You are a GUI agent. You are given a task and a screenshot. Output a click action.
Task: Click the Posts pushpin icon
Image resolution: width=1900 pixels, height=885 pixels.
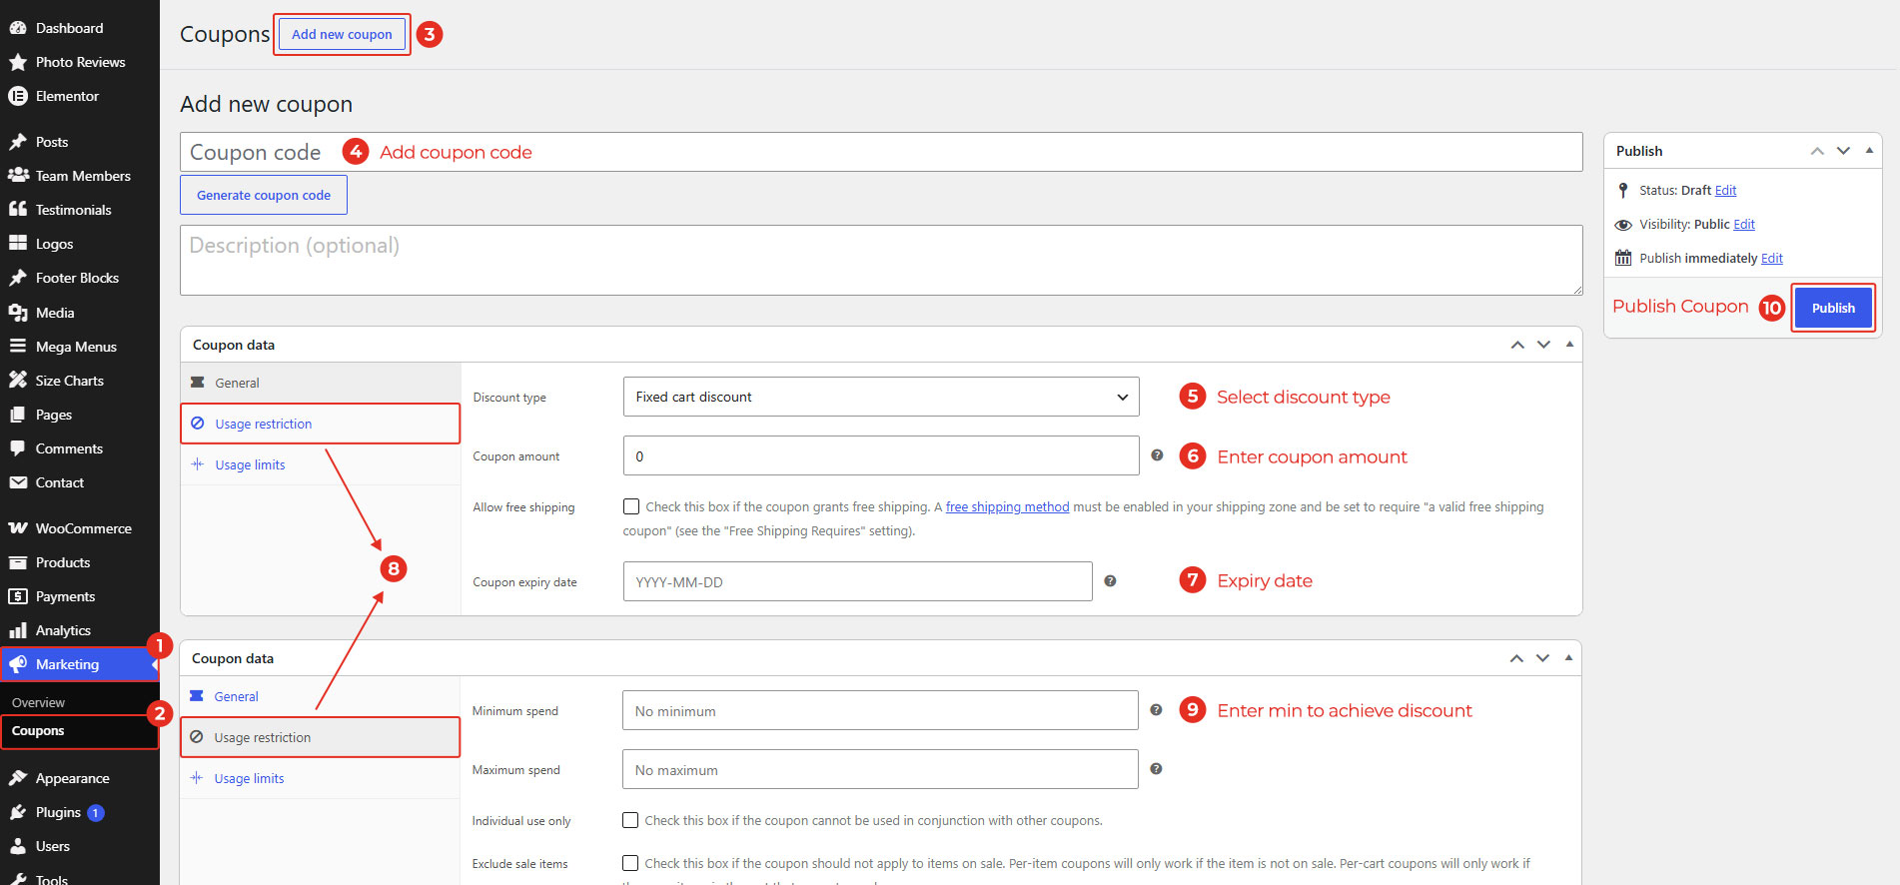tap(18, 142)
